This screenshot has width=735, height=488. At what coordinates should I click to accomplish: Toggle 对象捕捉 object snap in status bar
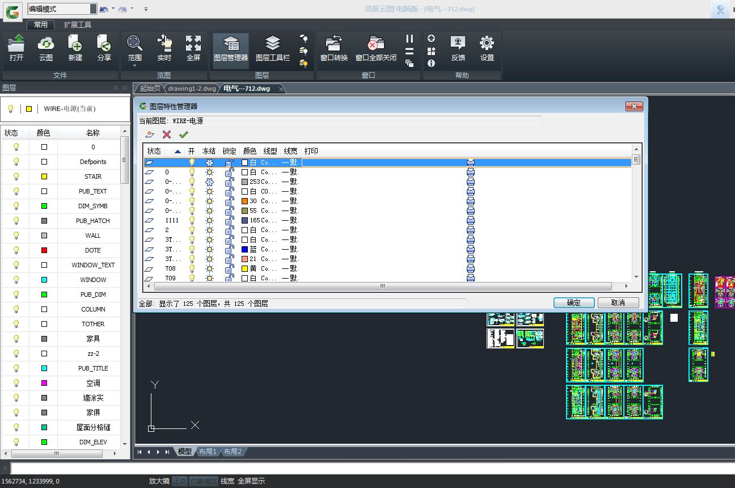(203, 481)
